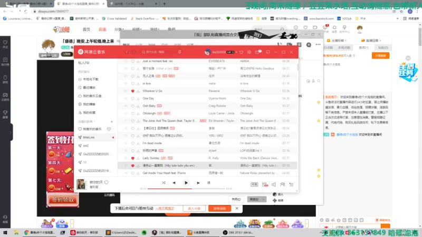Viewport: 422px width, 237px height.
Task: Open recently played in sidebar
Action: click(87, 87)
